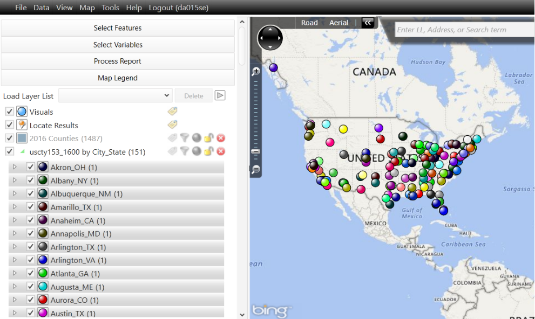Expand the Atlanta_GA row
This screenshot has width=535, height=319.
click(x=15, y=273)
